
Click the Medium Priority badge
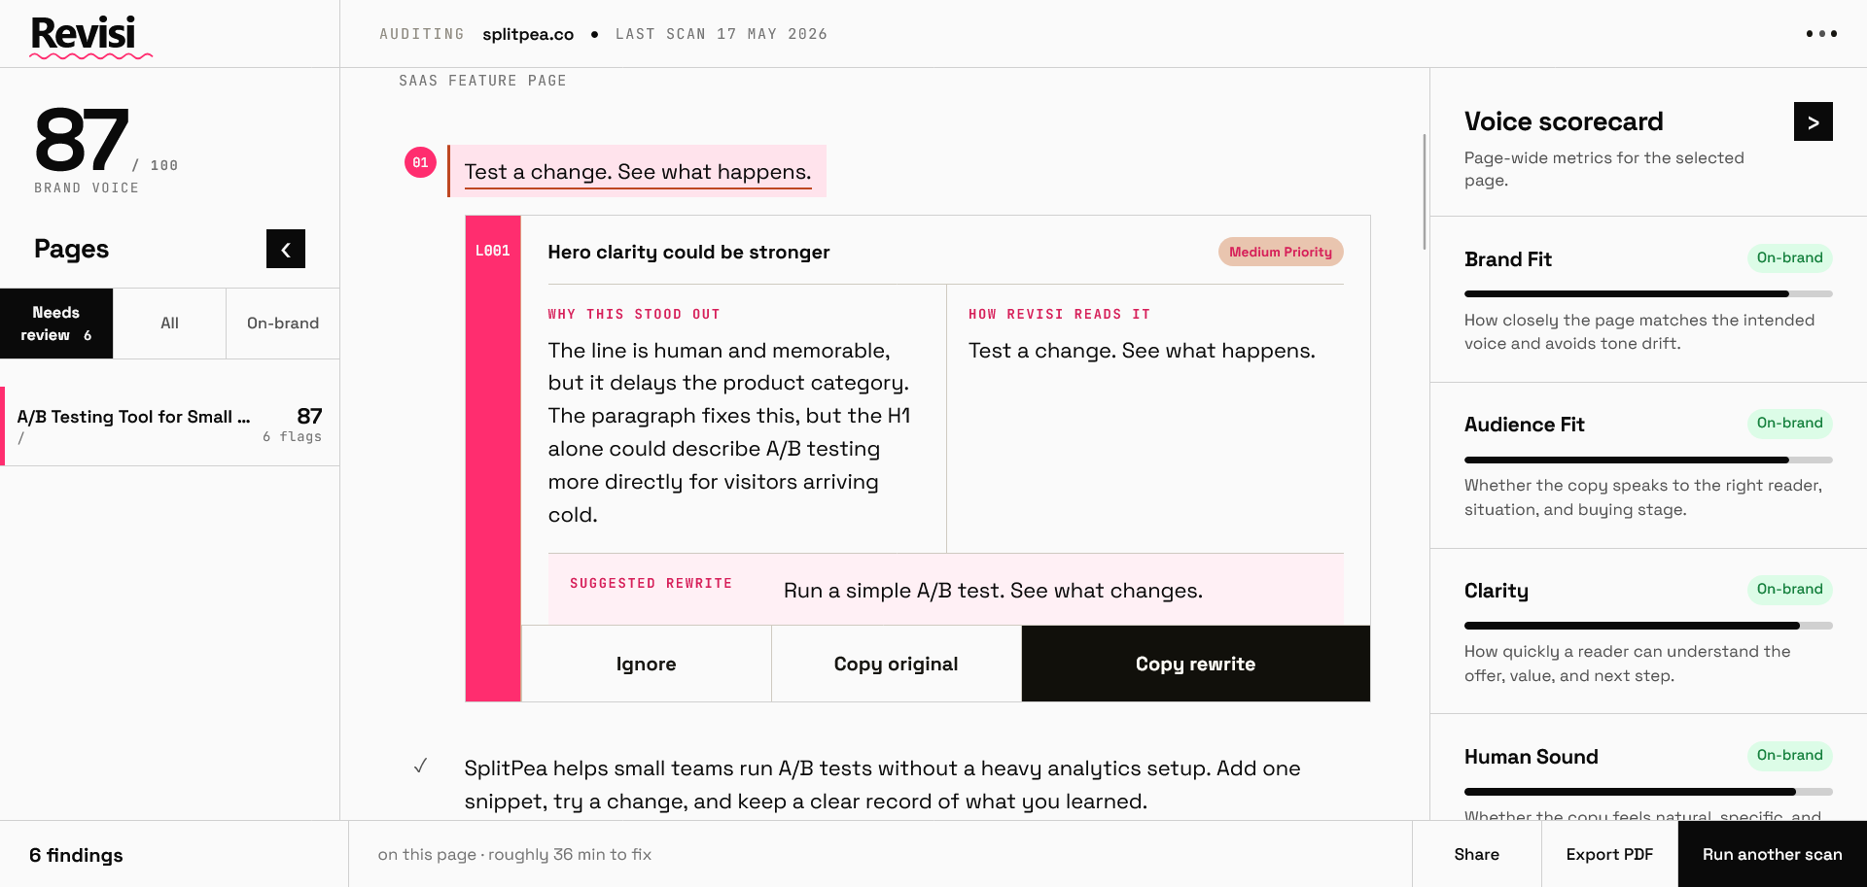coord(1281,252)
